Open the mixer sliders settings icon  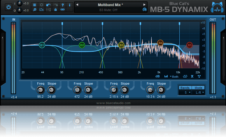48,10
